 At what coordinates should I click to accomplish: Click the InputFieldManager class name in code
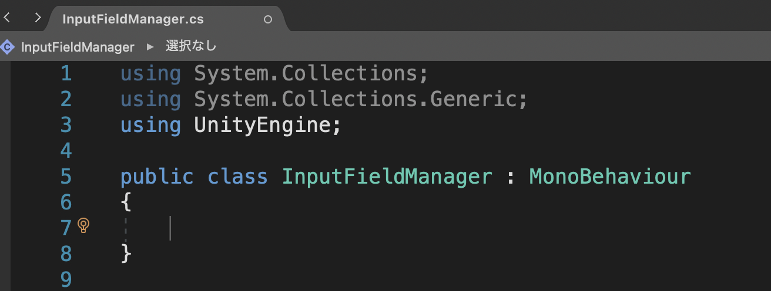click(x=387, y=177)
